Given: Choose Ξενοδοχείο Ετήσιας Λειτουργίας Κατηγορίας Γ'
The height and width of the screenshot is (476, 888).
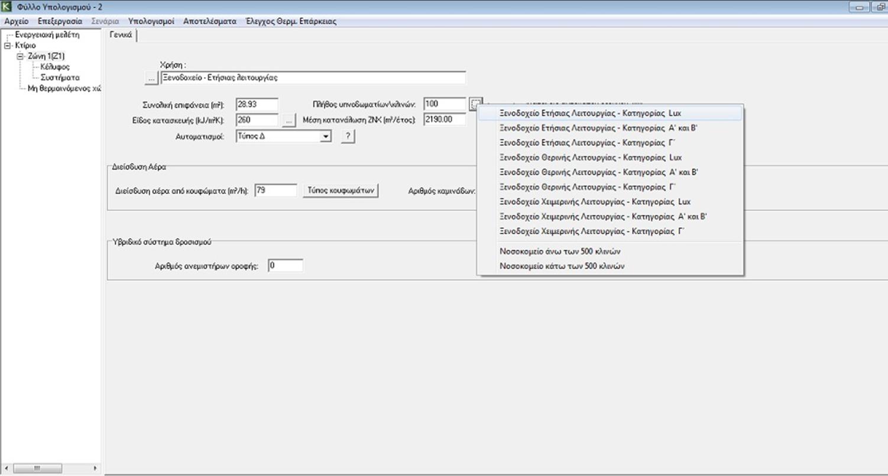Looking at the screenshot, I should pyautogui.click(x=610, y=143).
